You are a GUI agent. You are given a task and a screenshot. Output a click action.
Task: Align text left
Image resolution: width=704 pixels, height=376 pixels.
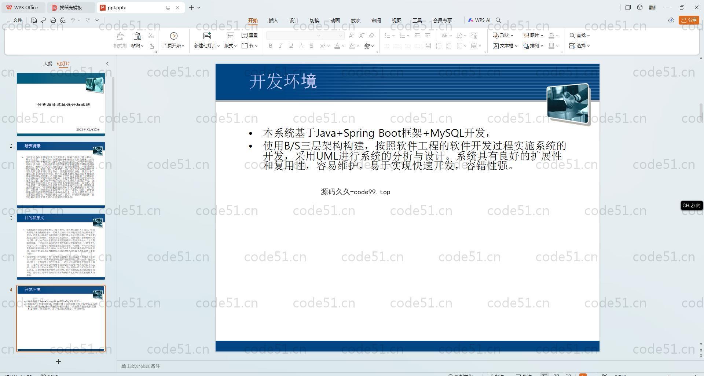386,46
